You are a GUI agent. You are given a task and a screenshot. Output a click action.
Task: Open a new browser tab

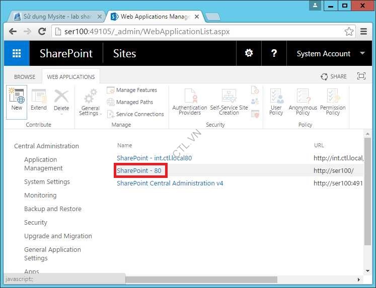213,17
